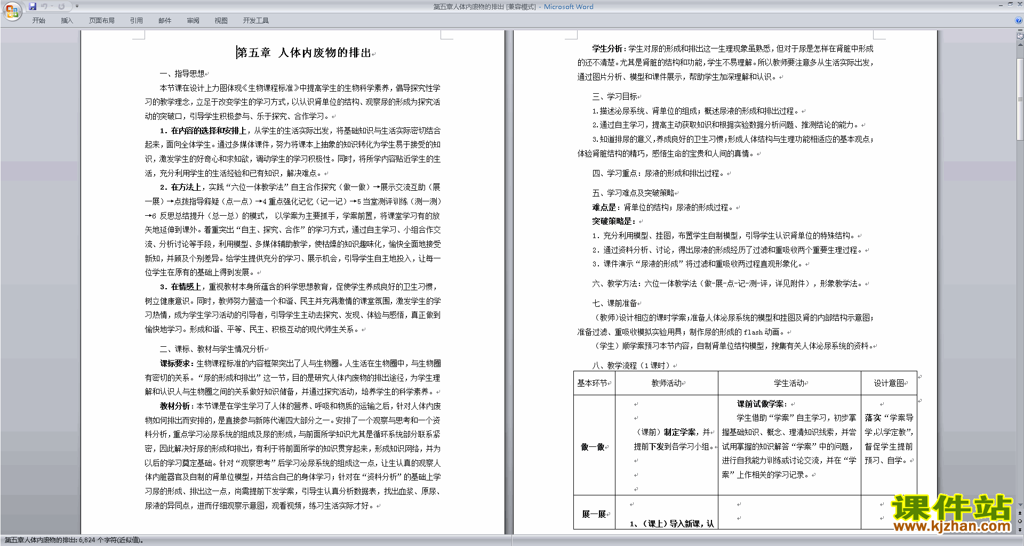Open the Office button menu

click(x=12, y=11)
